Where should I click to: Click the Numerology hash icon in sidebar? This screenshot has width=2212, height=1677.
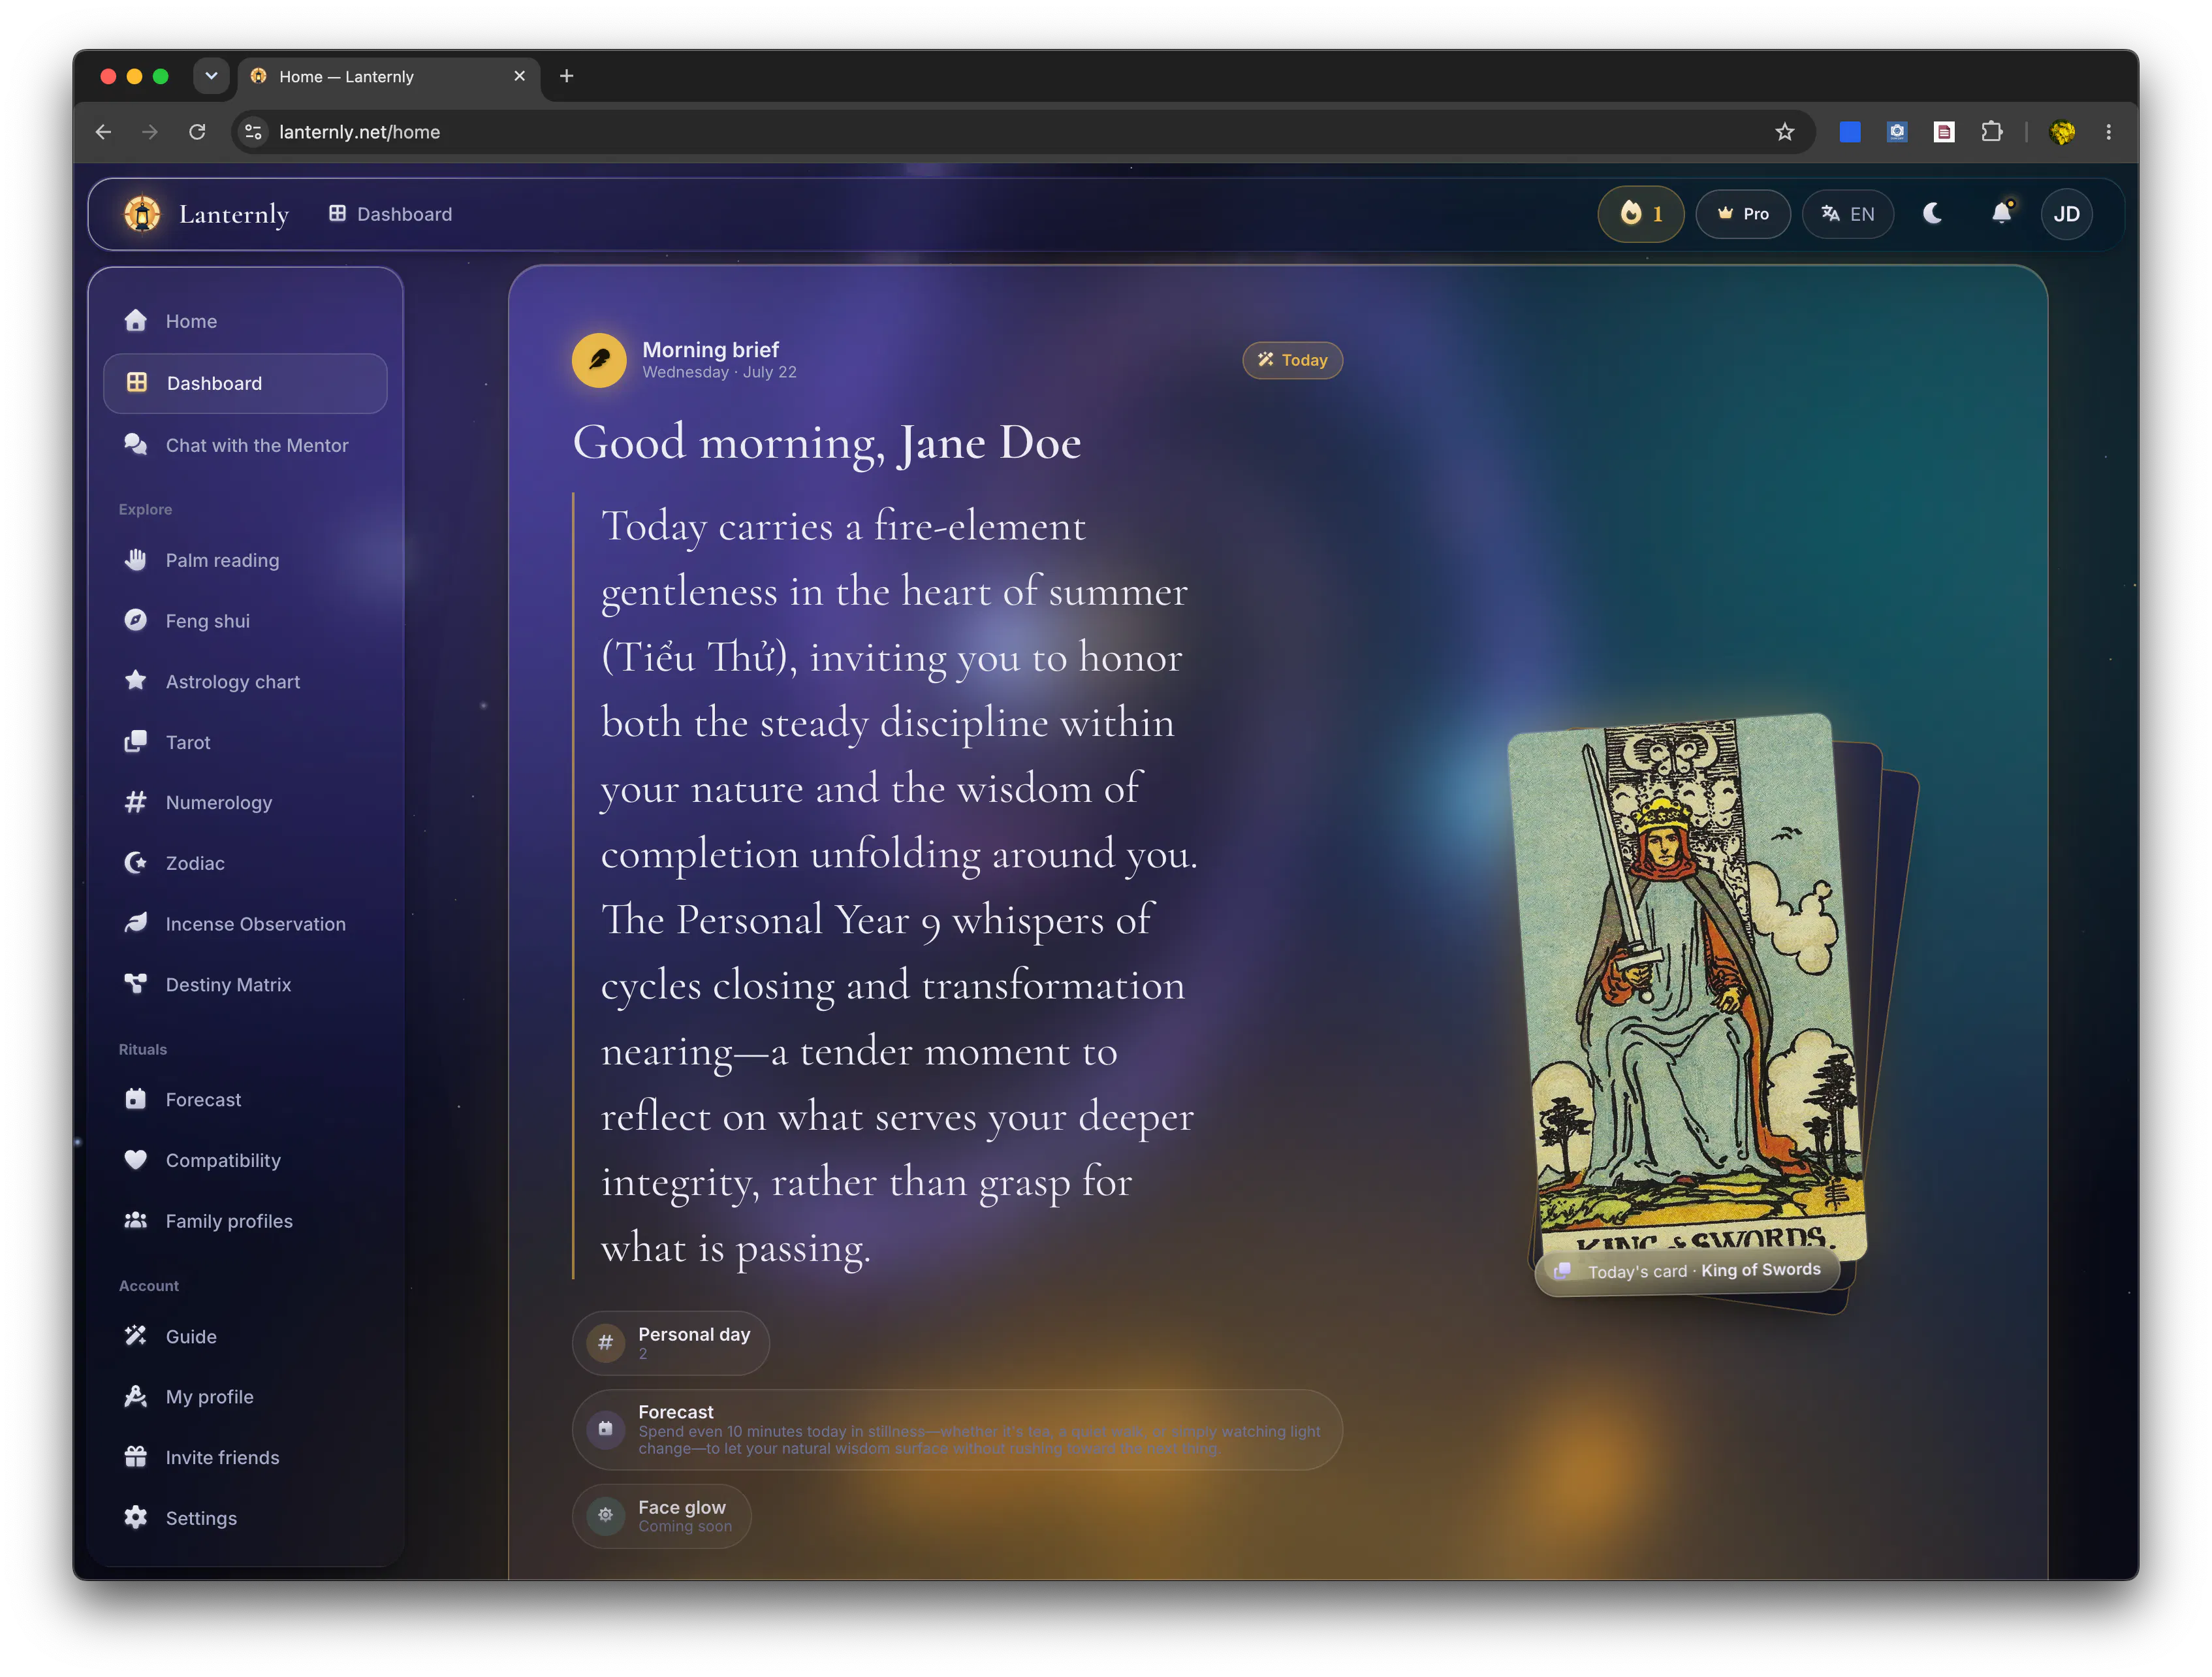[136, 802]
